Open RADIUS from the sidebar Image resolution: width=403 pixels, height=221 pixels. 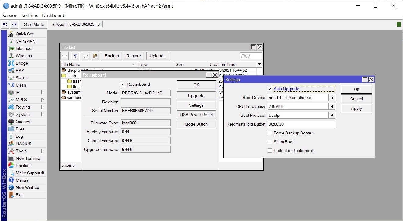[27, 144]
